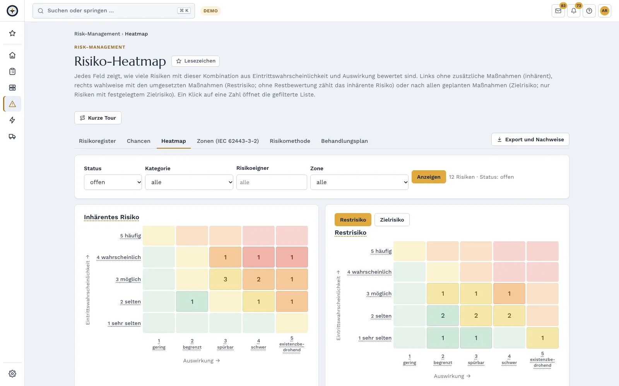The height and width of the screenshot is (386, 619).
Task: Open the AR user avatar menu
Action: click(x=605, y=11)
